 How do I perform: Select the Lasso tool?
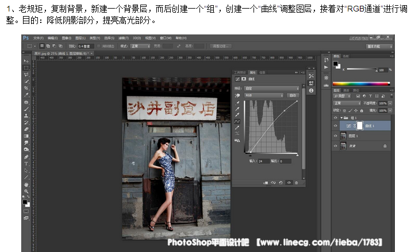click(x=26, y=75)
